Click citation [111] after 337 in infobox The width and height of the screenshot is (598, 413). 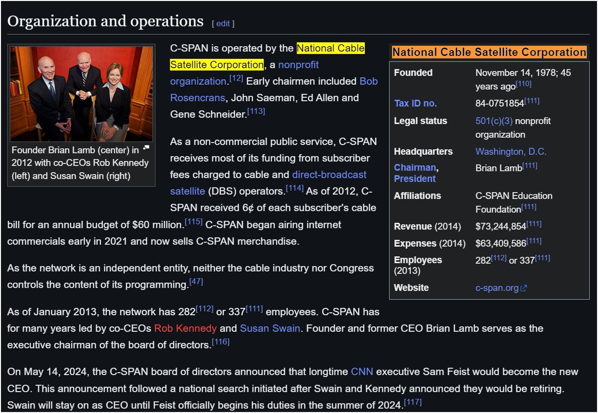pyautogui.click(x=542, y=258)
